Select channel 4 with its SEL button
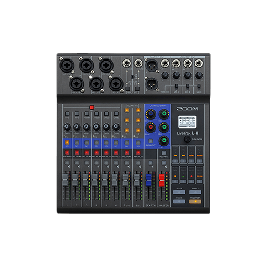This screenshot has height=267, width=267. 96,142
